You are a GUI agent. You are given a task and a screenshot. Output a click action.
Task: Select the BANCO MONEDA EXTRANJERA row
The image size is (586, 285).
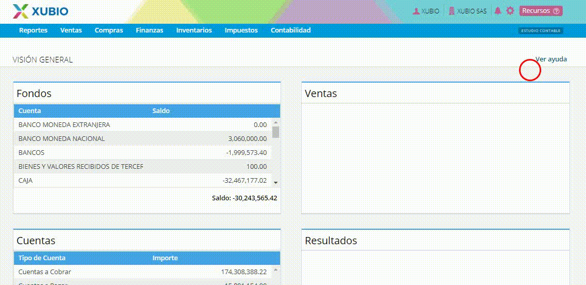143,124
